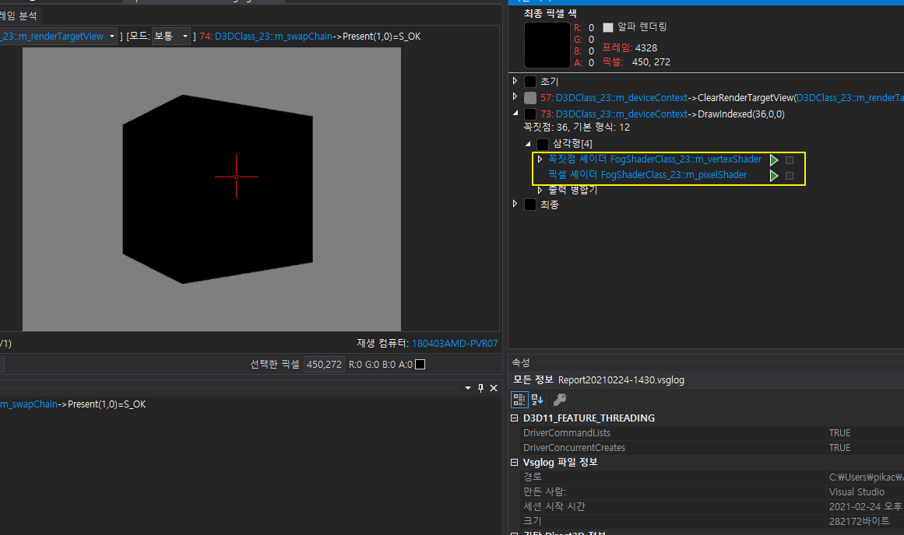Screen dimensions: 904x535
Task: Expand event 57 ClearRenderTargetView
Action: tap(515, 96)
